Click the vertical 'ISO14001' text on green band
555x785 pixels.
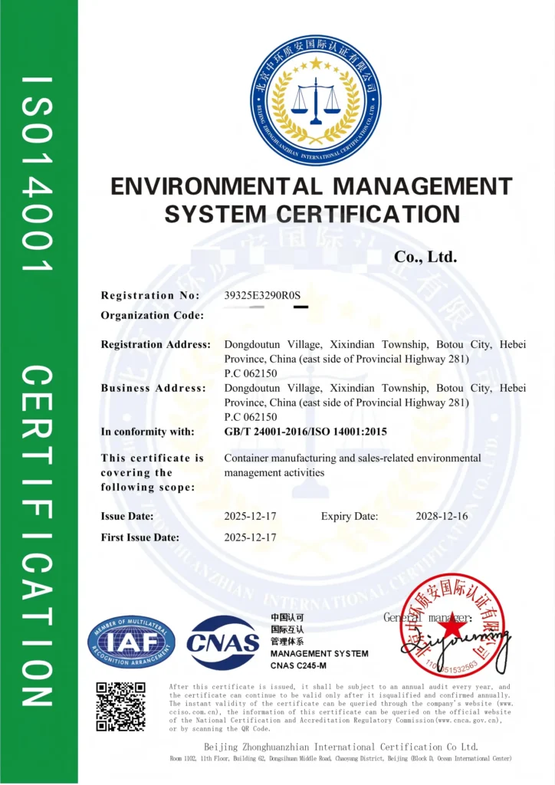[37, 174]
